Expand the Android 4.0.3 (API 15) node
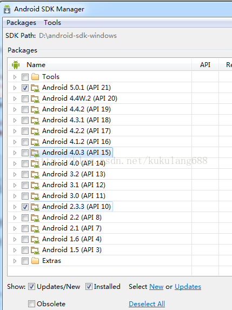 15,153
